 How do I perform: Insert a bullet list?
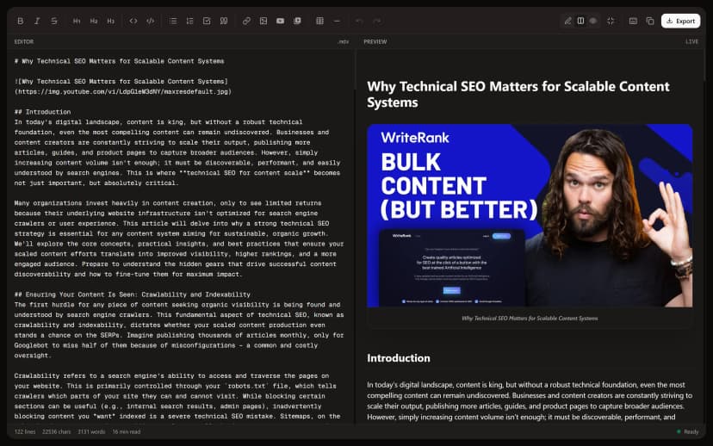point(173,21)
